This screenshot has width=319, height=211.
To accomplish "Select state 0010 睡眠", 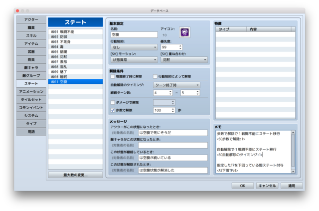I will coord(75,77).
